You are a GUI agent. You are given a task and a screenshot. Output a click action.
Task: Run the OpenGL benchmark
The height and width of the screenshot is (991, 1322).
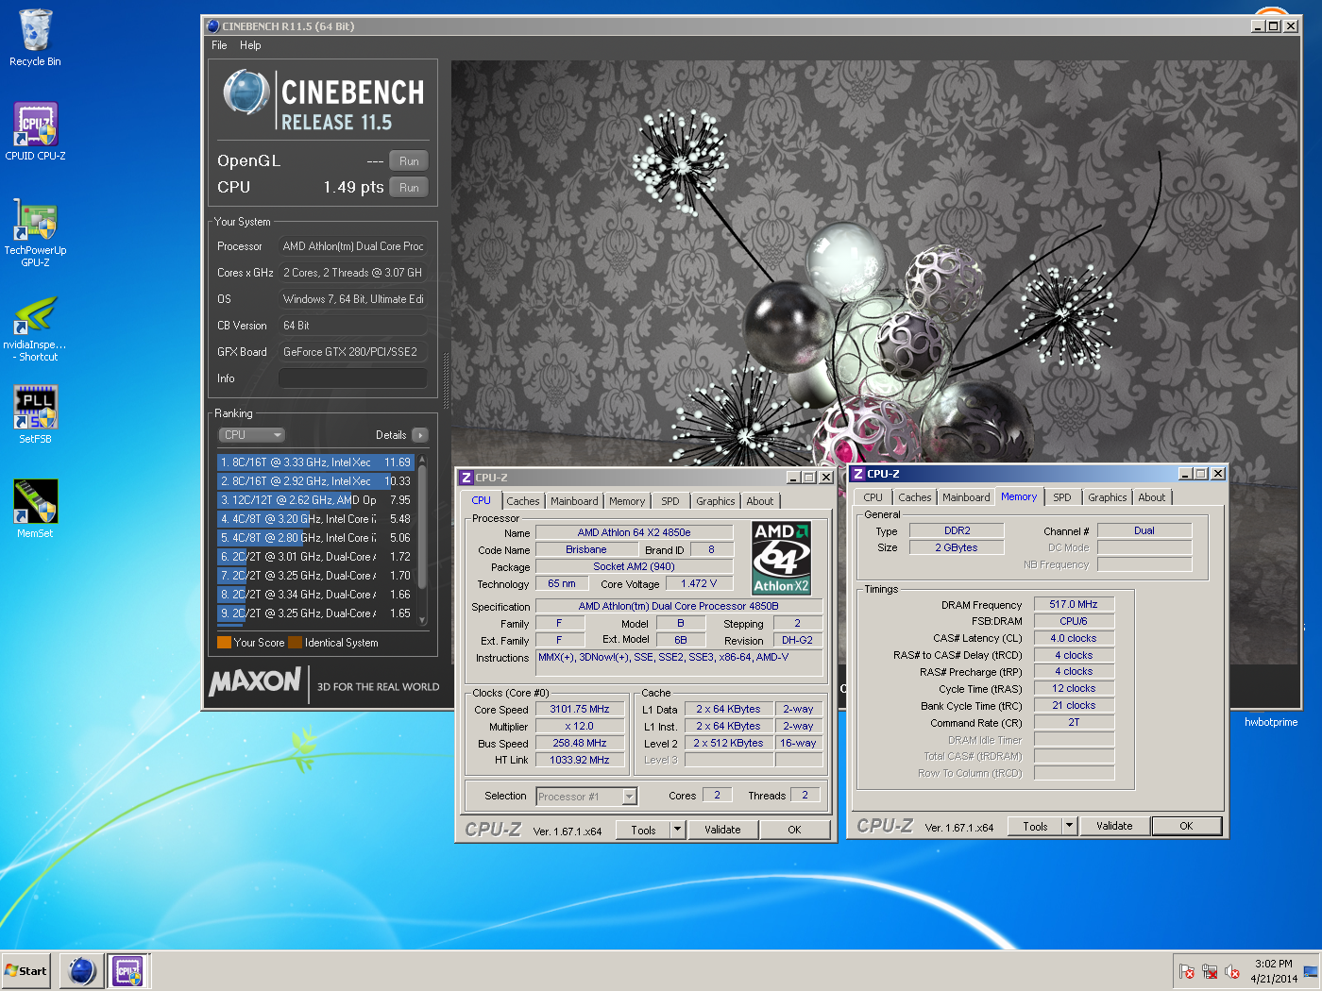pos(409,161)
